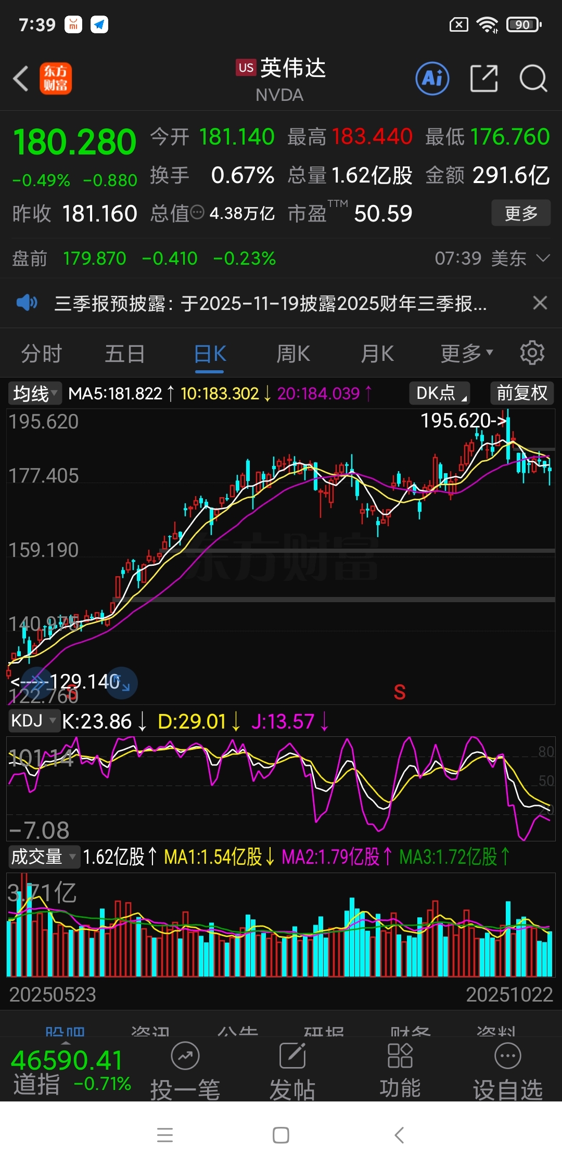Switch to 五日 chart tab
Image resolution: width=562 pixels, height=1169 pixels.
click(x=125, y=354)
